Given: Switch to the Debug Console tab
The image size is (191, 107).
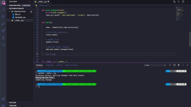Looking at the screenshot, I should coord(72,65).
